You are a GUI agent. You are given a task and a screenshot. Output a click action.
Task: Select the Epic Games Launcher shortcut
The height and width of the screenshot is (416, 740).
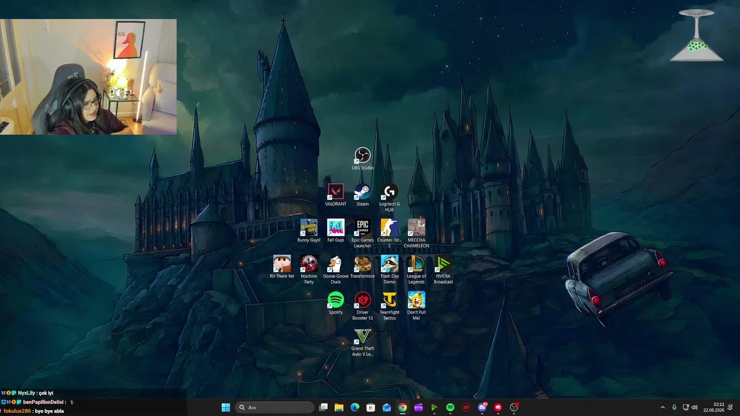[362, 233]
